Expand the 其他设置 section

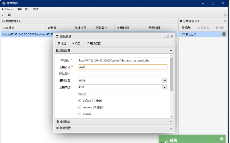click(171, 128)
